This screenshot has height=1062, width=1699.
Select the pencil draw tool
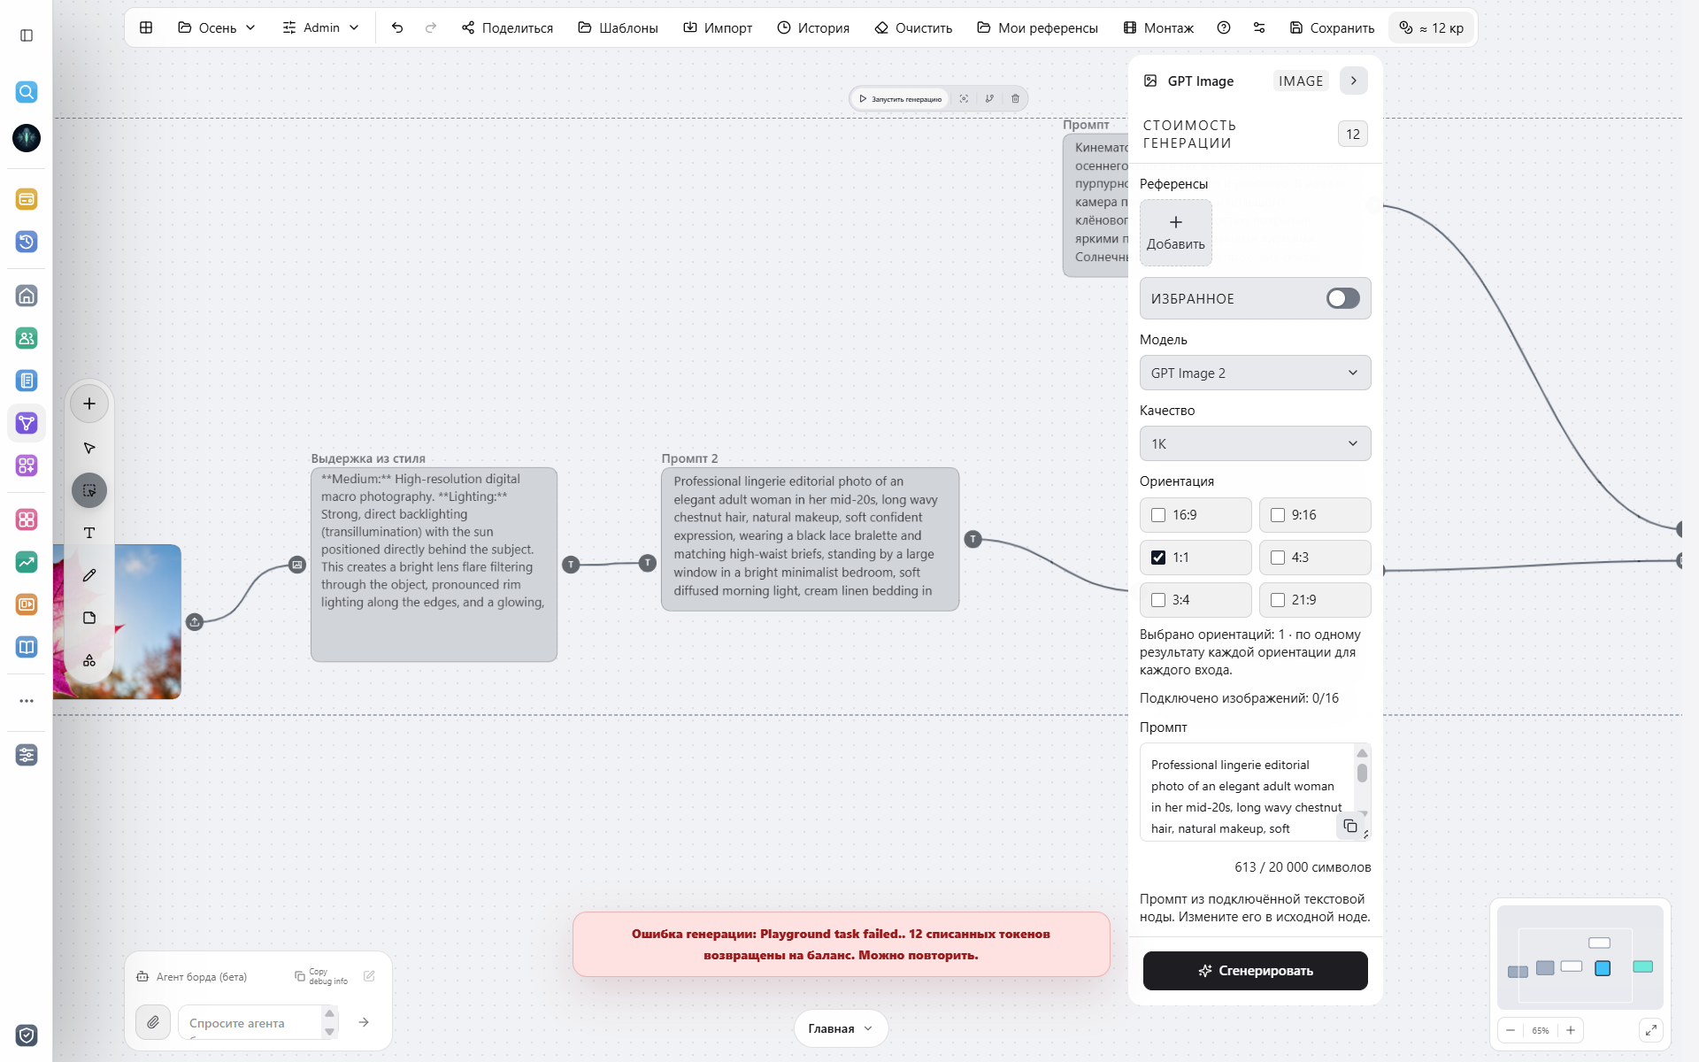pos(89,575)
